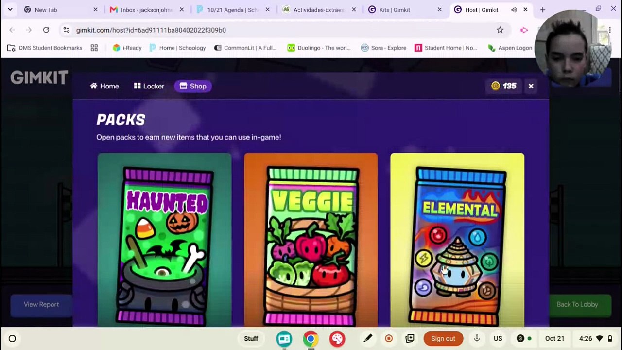Open the Veggie pack

pyautogui.click(x=311, y=240)
